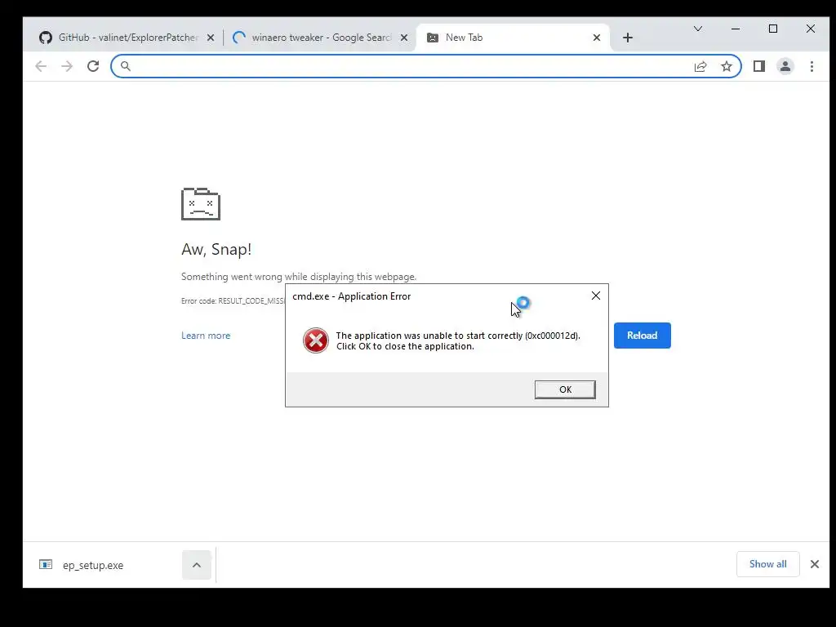The image size is (836, 627).
Task: Close the cmd.exe Application Error dialog
Action: pyautogui.click(x=595, y=296)
